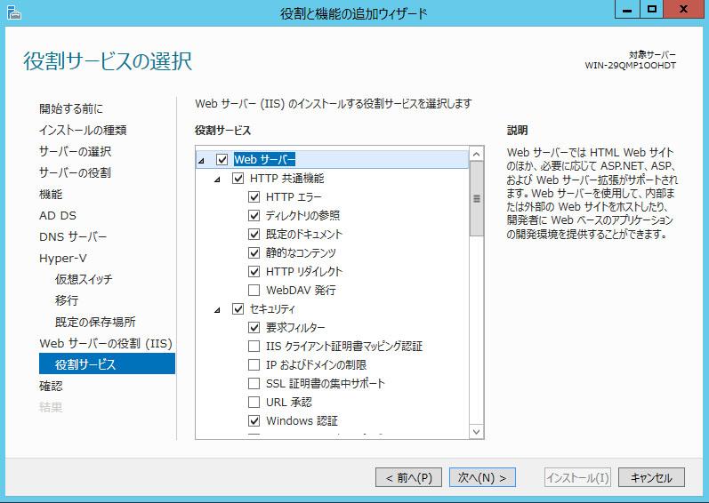The width and height of the screenshot is (709, 503).
Task: Select the HTTP 共通機能 tree label
Action: click(x=286, y=179)
